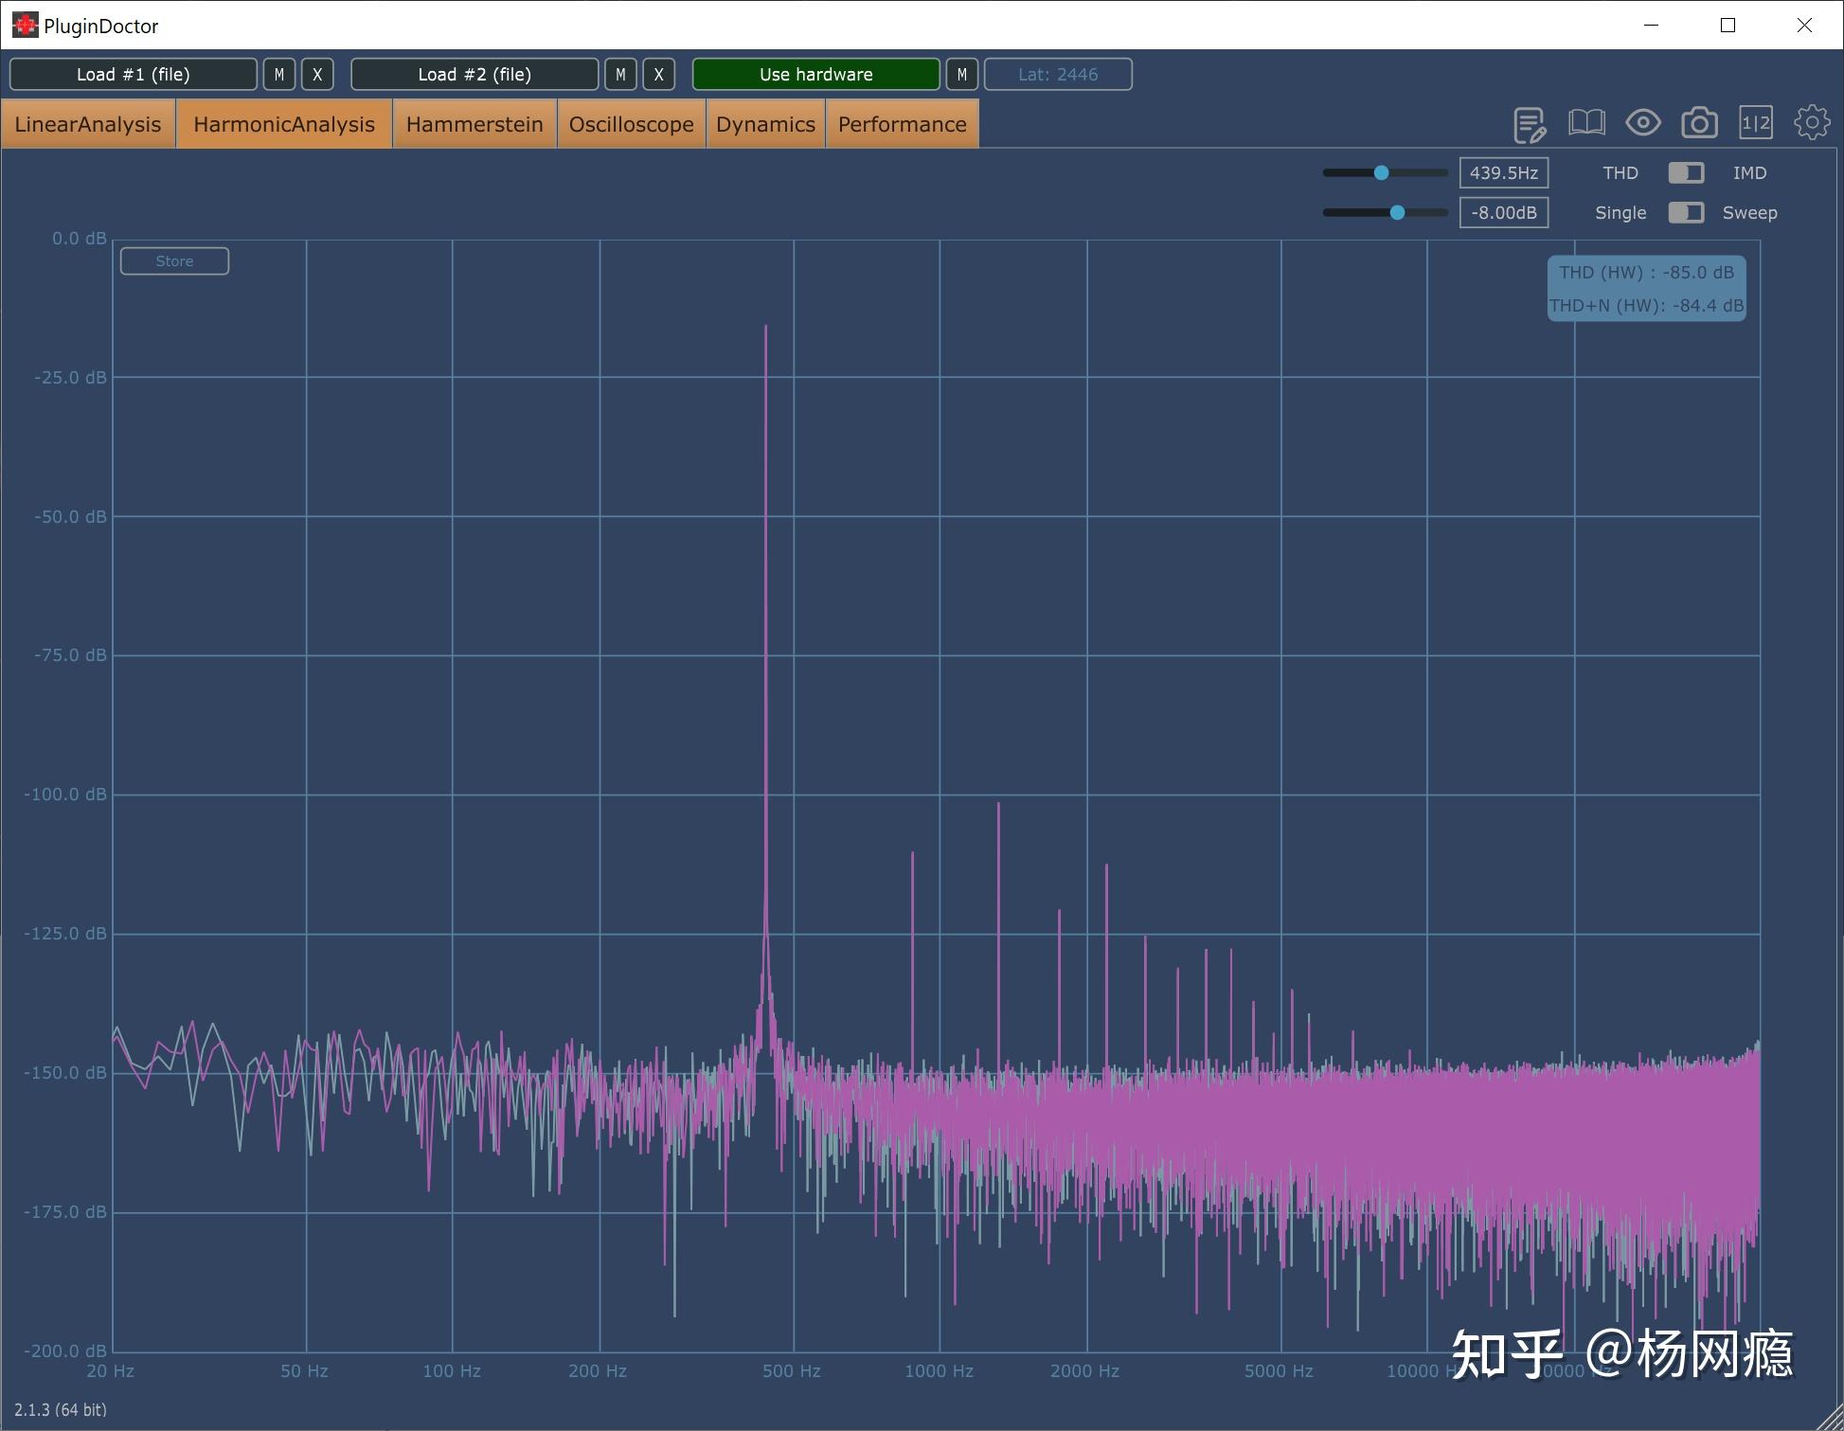Viewport: 1844px width, 1431px height.
Task: Mute hardware with M button
Action: (961, 75)
